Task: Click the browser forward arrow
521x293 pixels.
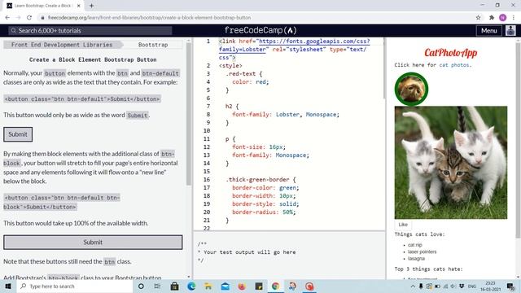Action: tap(18, 18)
